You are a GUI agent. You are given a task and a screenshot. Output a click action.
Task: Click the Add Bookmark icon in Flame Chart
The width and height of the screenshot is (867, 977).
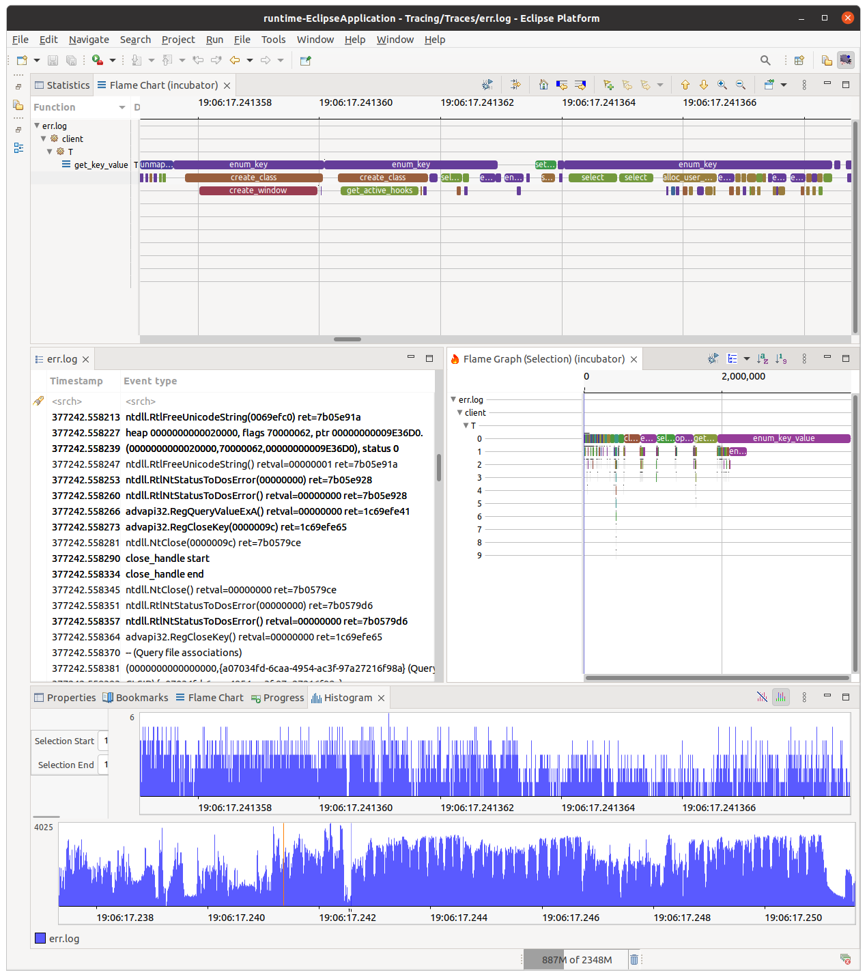pyautogui.click(x=608, y=85)
